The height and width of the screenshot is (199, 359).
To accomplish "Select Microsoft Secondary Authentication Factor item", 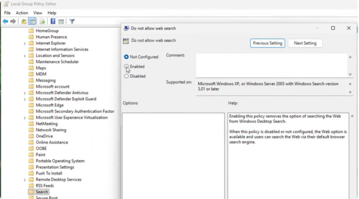I will pos(75,111).
